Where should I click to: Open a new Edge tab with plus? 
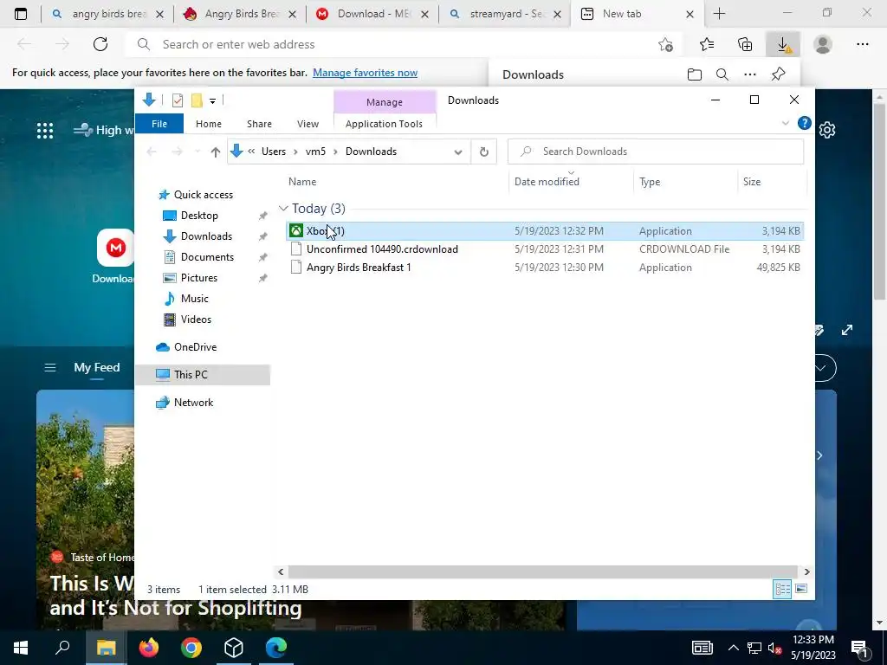pyautogui.click(x=719, y=14)
